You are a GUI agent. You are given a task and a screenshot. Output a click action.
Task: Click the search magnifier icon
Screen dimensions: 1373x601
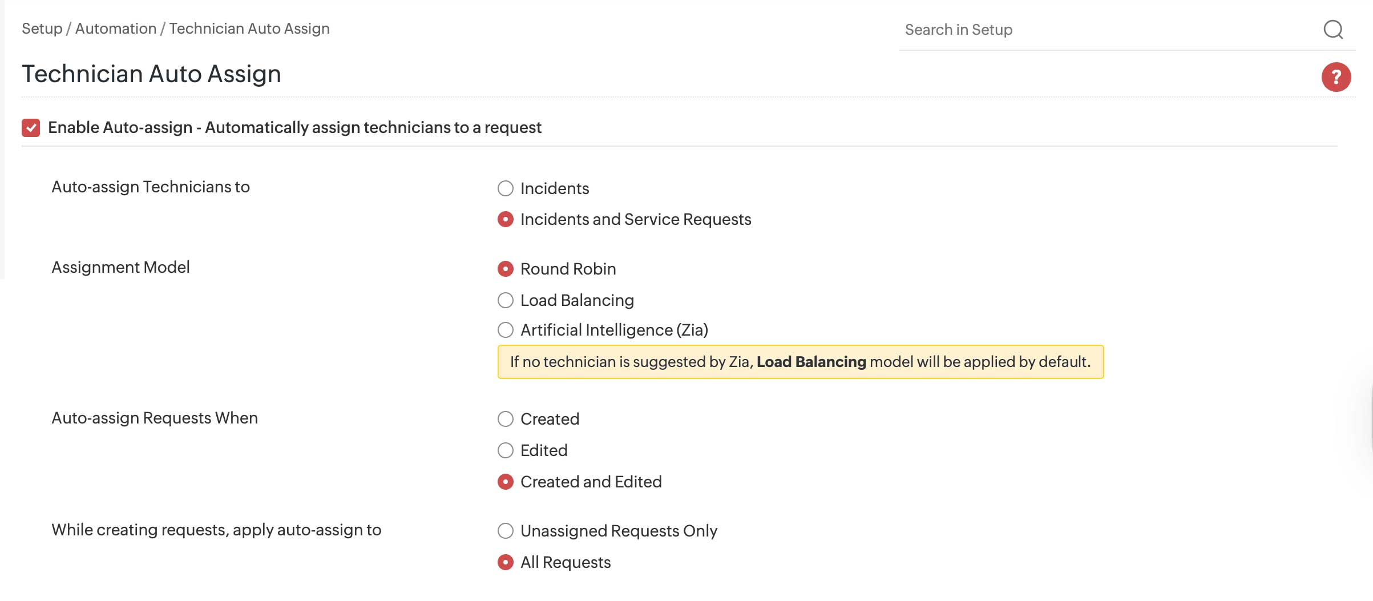[1334, 30]
